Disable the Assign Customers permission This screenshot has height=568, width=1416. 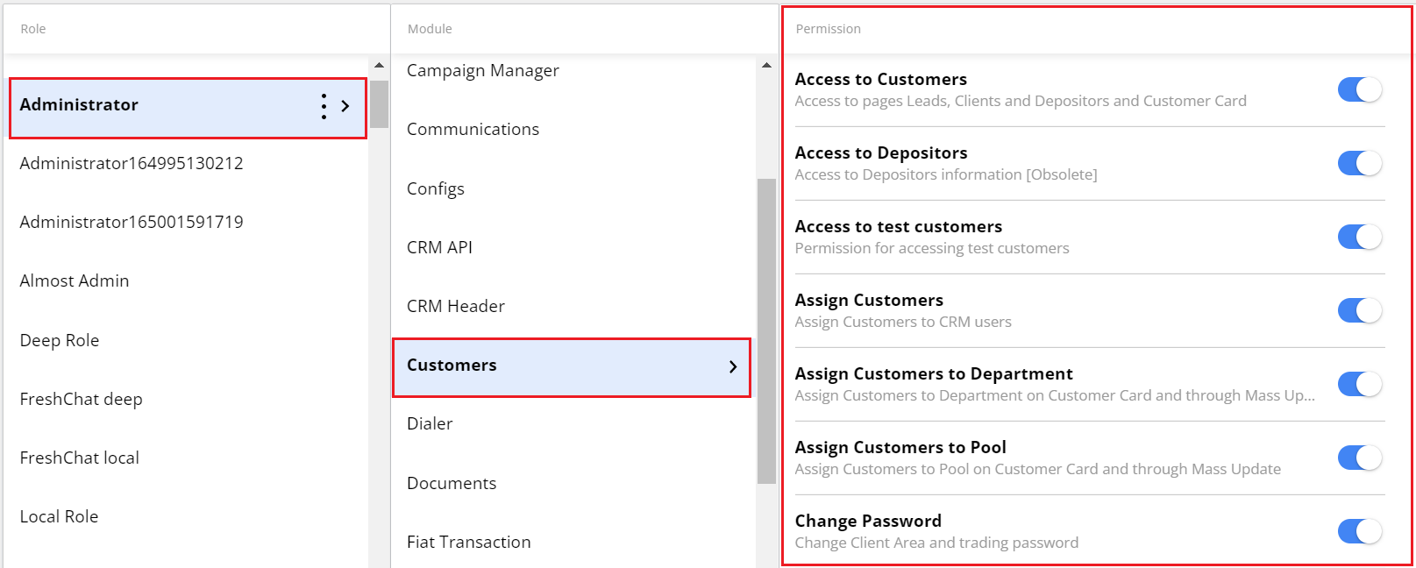coord(1358,310)
